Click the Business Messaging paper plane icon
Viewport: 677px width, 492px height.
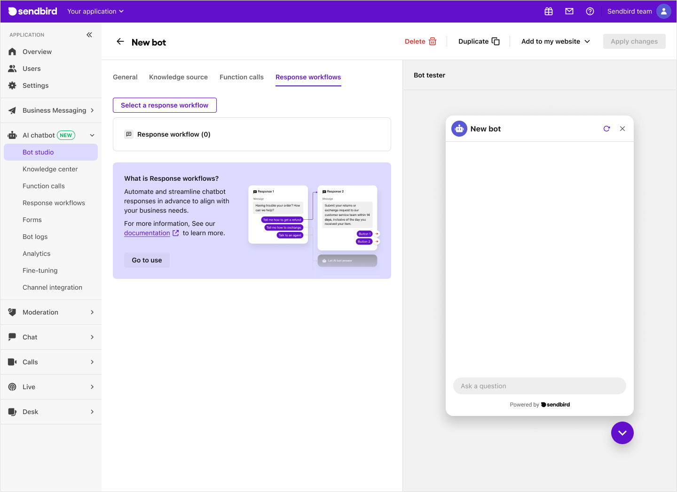pyautogui.click(x=12, y=110)
